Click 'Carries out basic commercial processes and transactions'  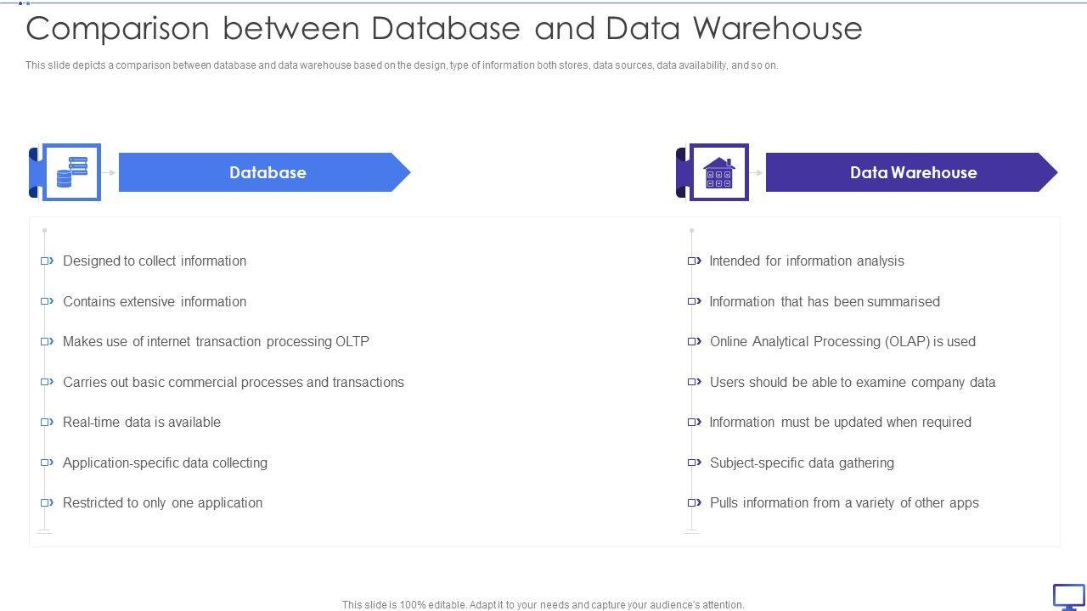tap(234, 382)
